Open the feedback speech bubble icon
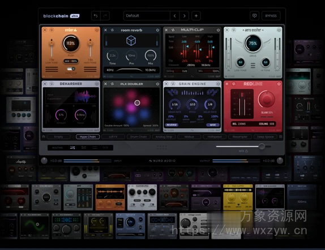This screenshot has height=250, width=325. 254,16
